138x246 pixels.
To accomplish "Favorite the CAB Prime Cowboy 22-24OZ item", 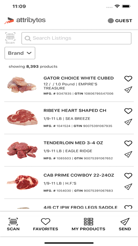I will click(128, 176).
